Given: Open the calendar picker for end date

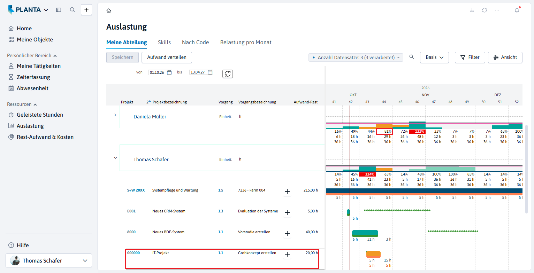Looking at the screenshot, I should [x=210, y=72].
